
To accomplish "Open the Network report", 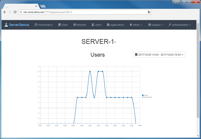I will point(80,25).
